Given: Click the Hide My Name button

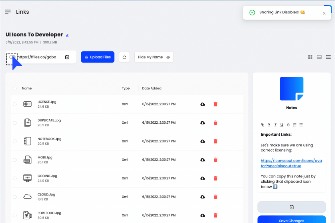Looking at the screenshot, I should [154, 57].
